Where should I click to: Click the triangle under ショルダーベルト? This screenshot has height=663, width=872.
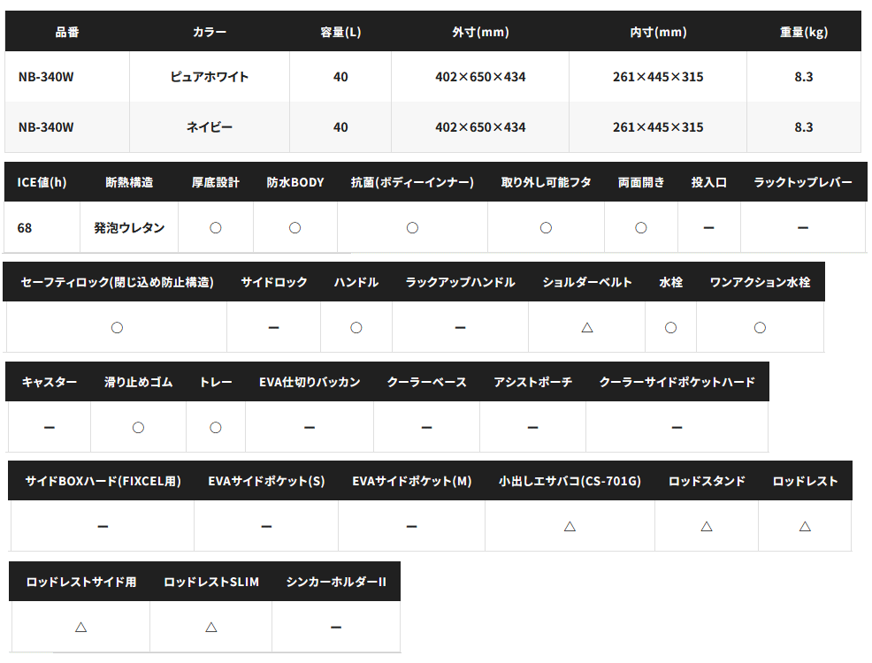pos(587,328)
